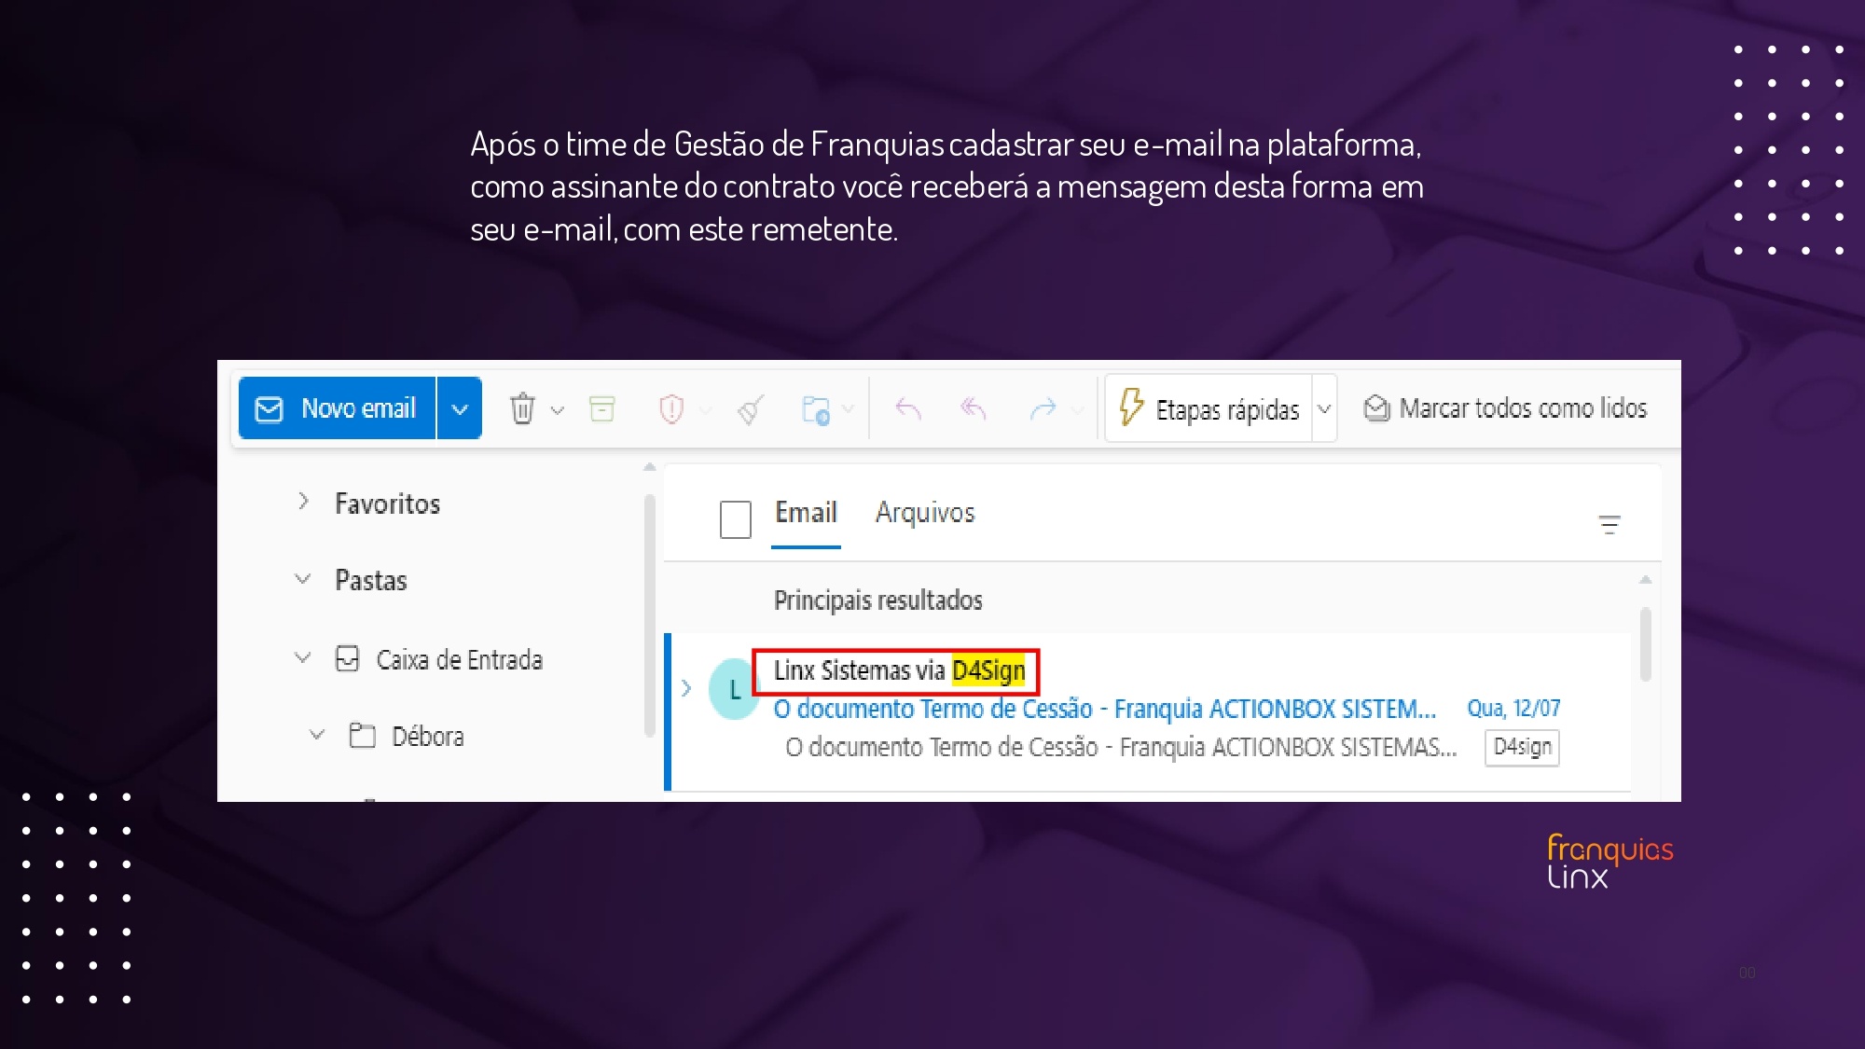
Task: Switch to the Arquivos tab
Action: pos(924,513)
